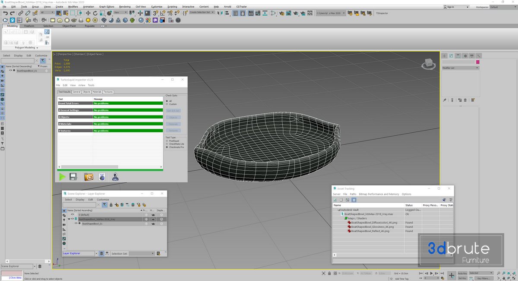
Task: Switch to the Materials tab in Inspector
Action: [x=97, y=92]
